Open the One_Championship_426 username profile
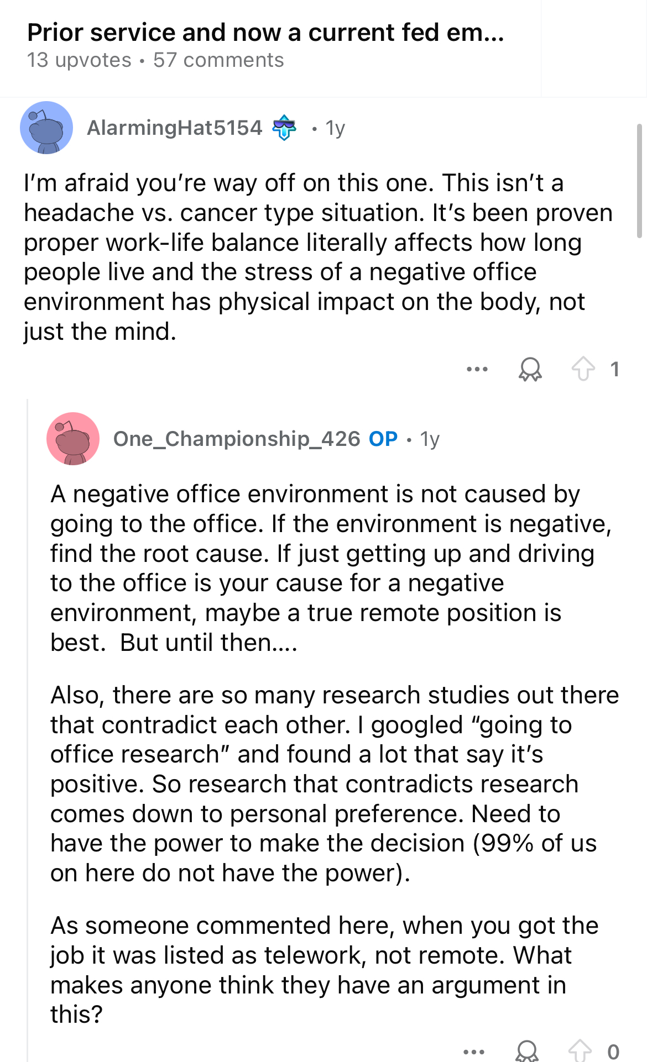The image size is (647, 1062). pyautogui.click(x=237, y=439)
